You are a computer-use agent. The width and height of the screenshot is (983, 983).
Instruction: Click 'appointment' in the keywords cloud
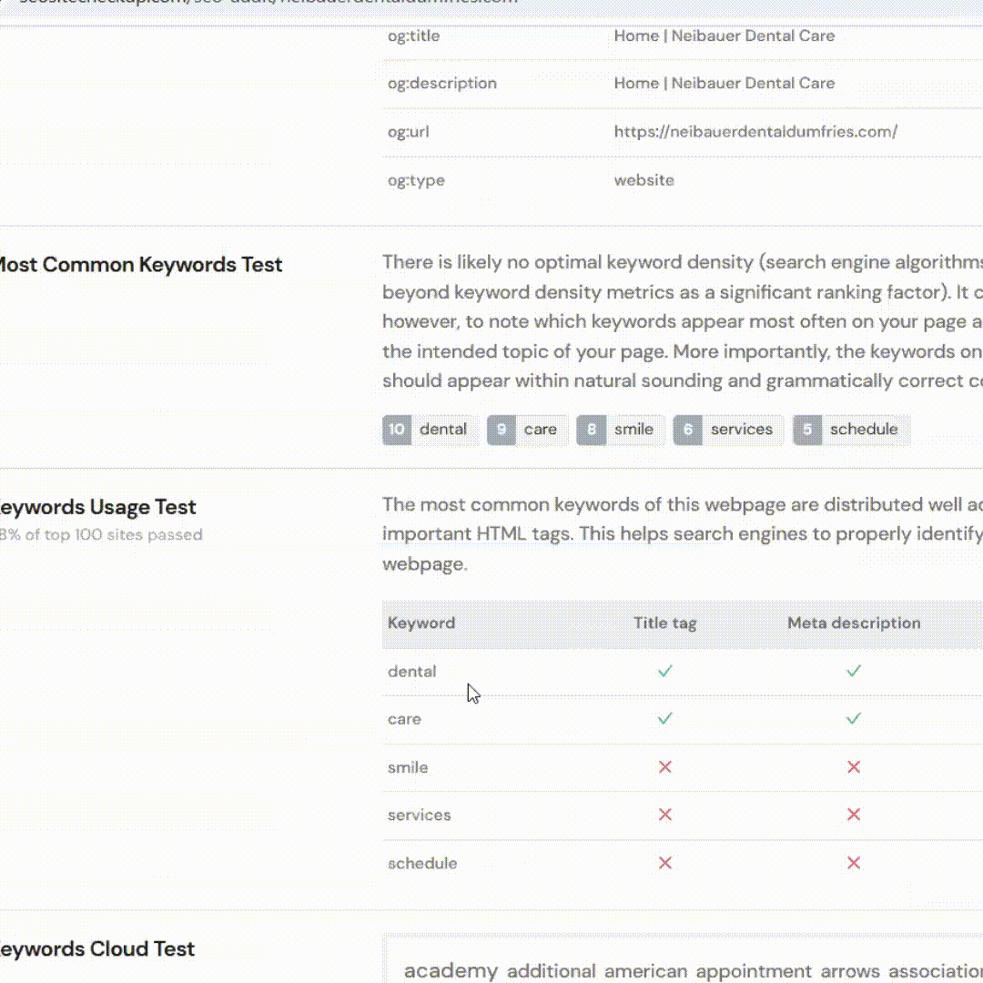[754, 971]
